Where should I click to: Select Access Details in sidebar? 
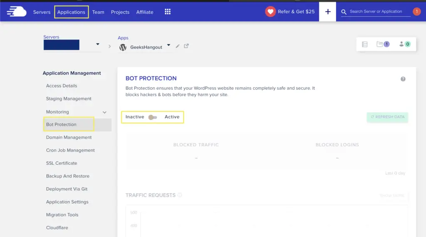[62, 86]
